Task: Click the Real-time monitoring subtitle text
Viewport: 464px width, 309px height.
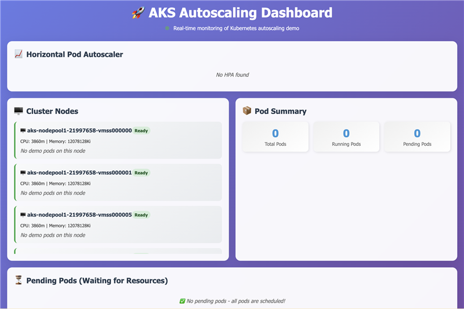Action: pyautogui.click(x=236, y=28)
